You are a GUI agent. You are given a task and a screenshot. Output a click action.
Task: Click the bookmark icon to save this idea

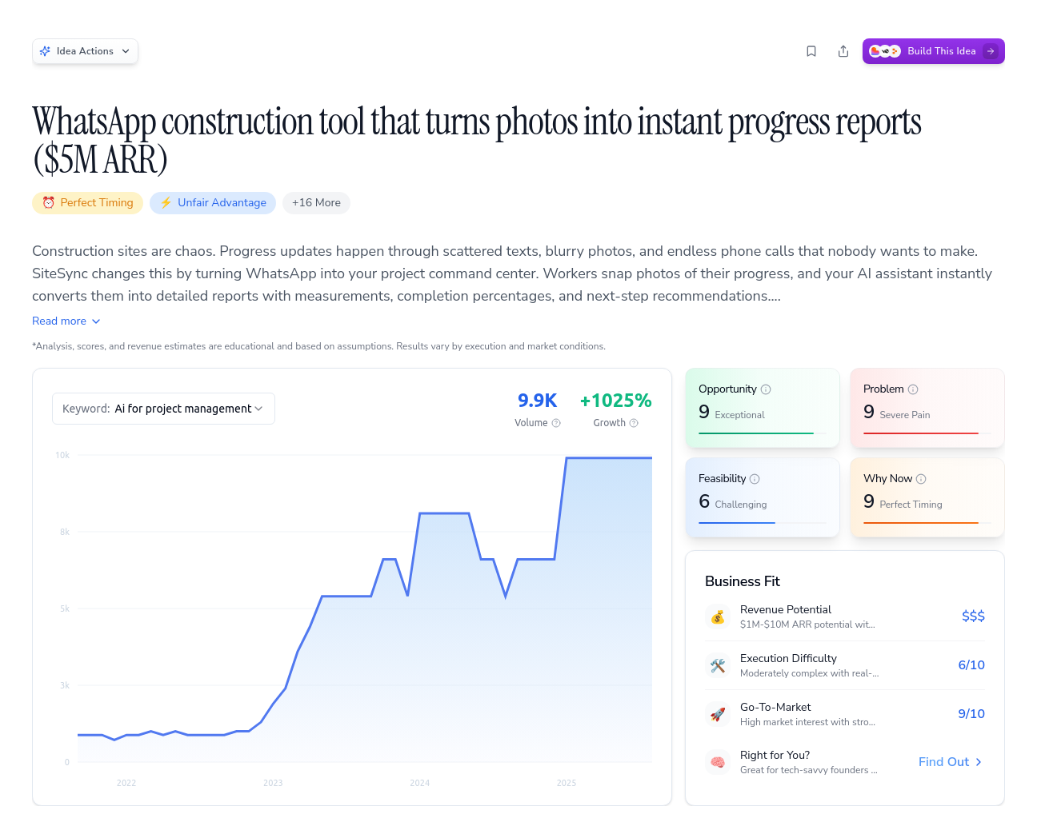[811, 50]
